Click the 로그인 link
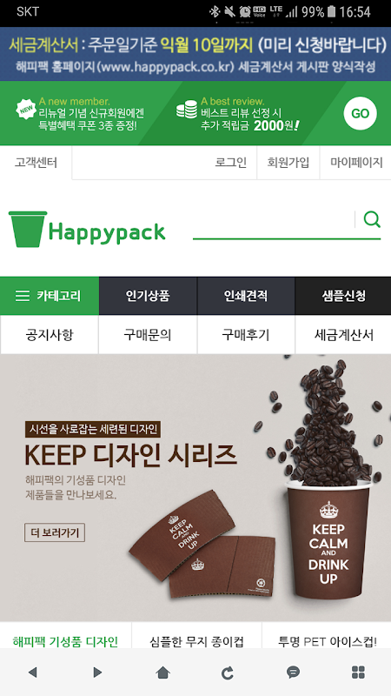 pyautogui.click(x=231, y=163)
